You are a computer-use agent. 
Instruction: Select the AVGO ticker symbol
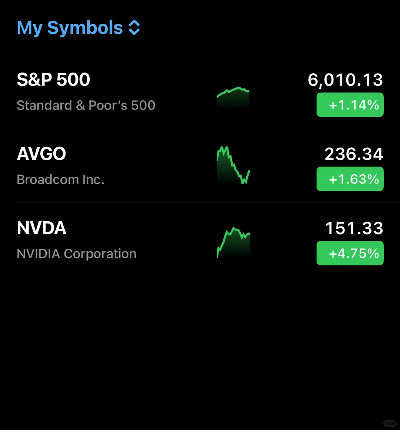(41, 154)
